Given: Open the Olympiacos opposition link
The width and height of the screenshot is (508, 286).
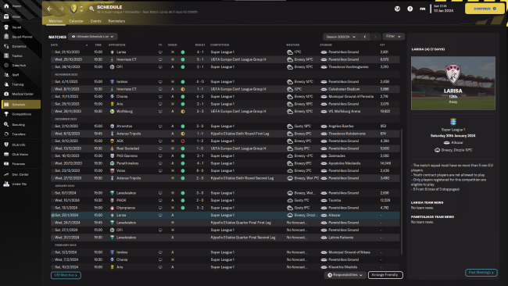Looking at the screenshot, I should [126, 208].
